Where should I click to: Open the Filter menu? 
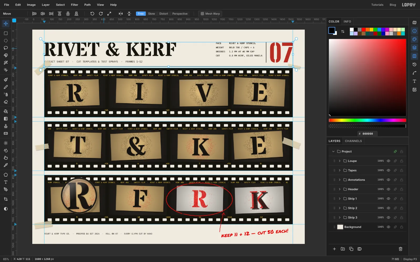[75, 5]
